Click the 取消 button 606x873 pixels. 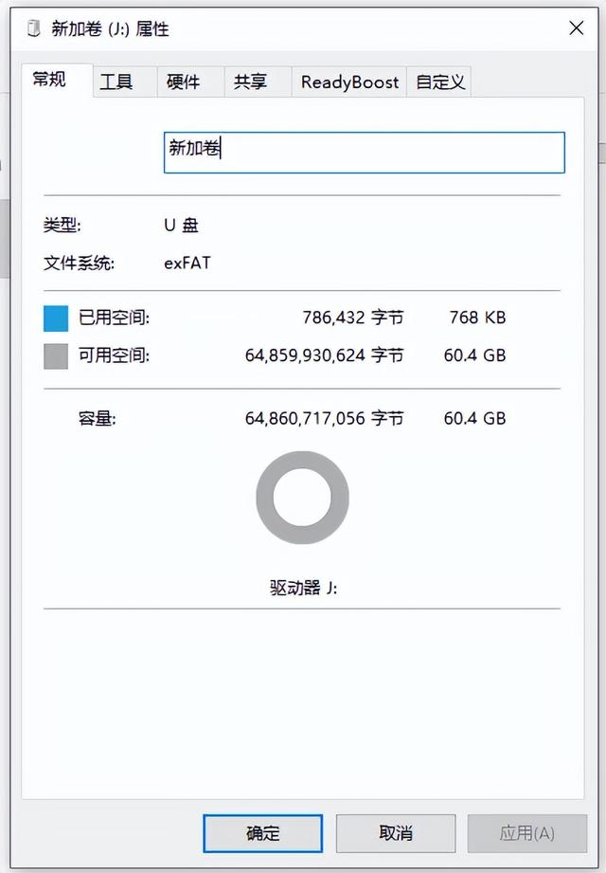(x=396, y=833)
